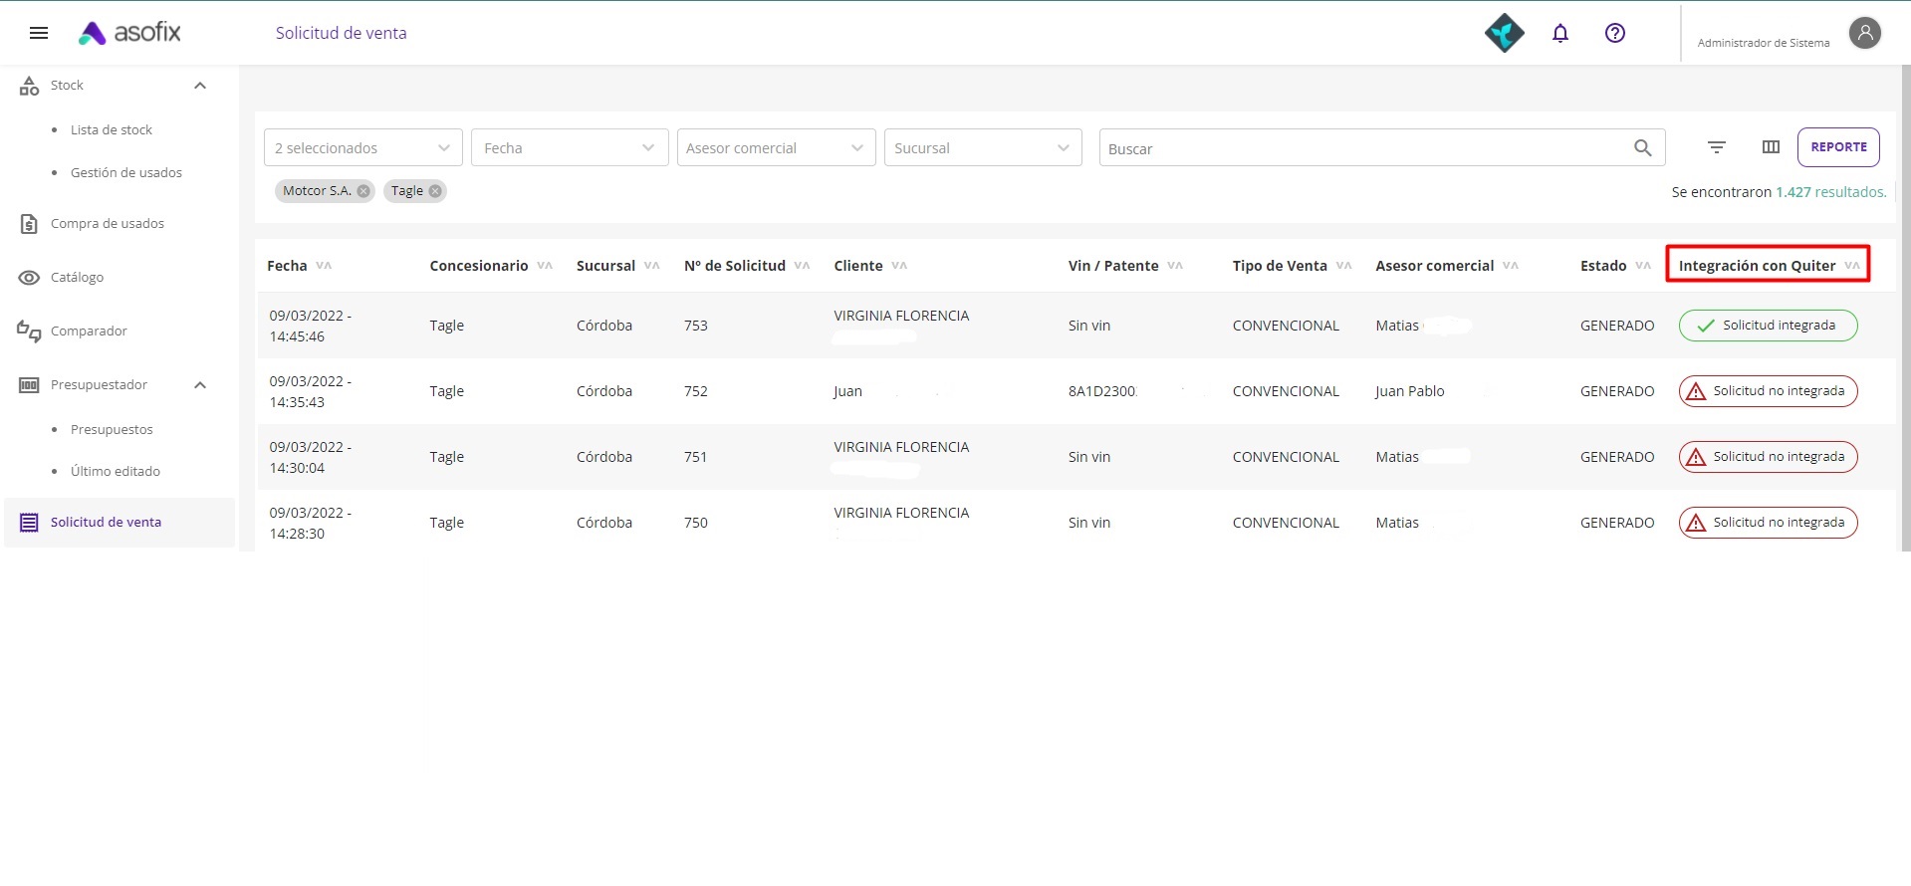Click advisor Juan Pablo cell
The height and width of the screenshot is (886, 1911).
tap(1410, 391)
